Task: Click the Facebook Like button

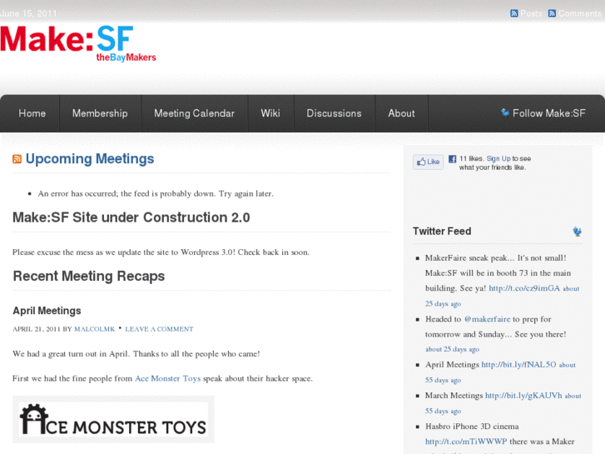Action: point(428,162)
